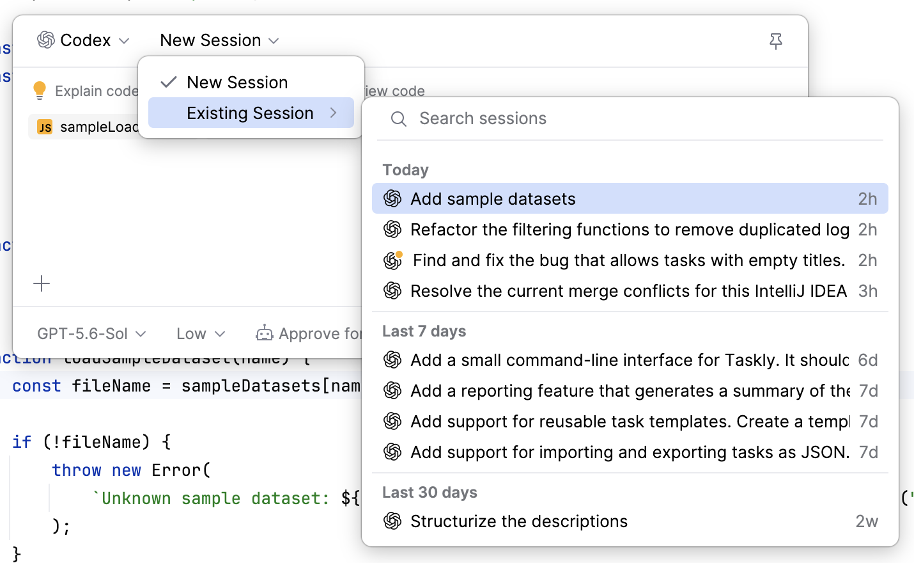
Task: Click the const fileName line in editor
Action: [185, 386]
